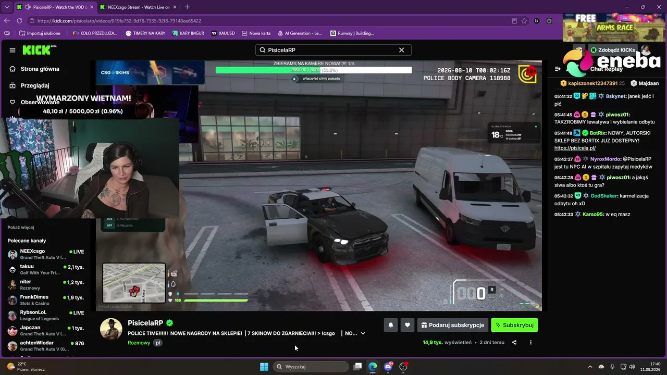Open the RybsonLoL recommended channel
The image size is (667, 375).
tap(46, 315)
